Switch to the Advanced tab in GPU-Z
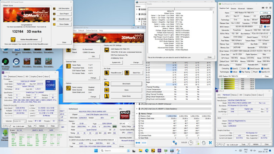 [x=241, y=8]
